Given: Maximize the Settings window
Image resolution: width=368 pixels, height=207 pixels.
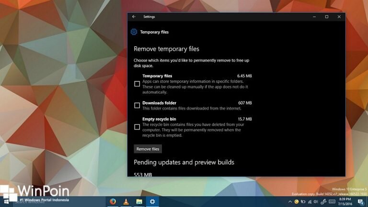Looking at the screenshot, I should pyautogui.click(x=327, y=17).
